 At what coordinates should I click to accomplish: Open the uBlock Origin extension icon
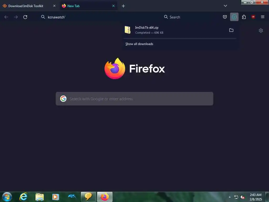tap(253, 17)
